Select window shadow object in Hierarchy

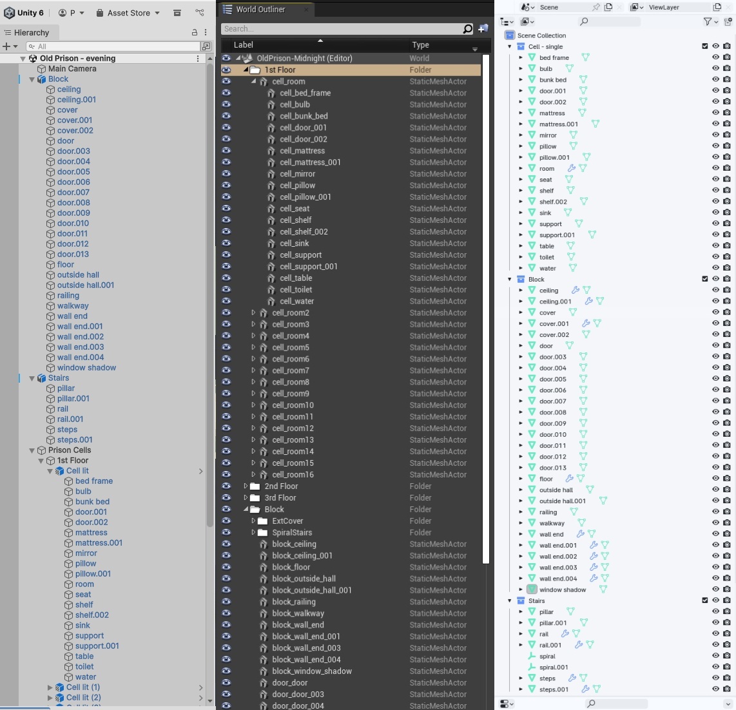click(x=86, y=367)
